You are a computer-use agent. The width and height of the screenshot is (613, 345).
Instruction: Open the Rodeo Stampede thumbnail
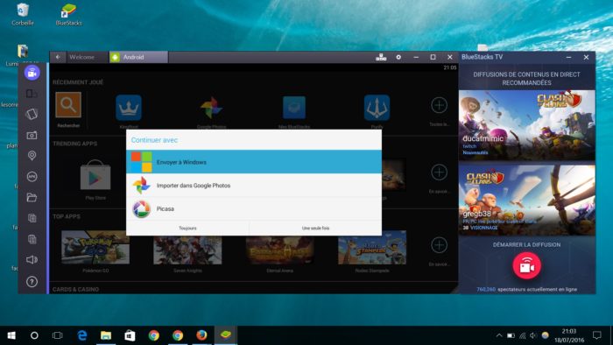pyautogui.click(x=372, y=247)
